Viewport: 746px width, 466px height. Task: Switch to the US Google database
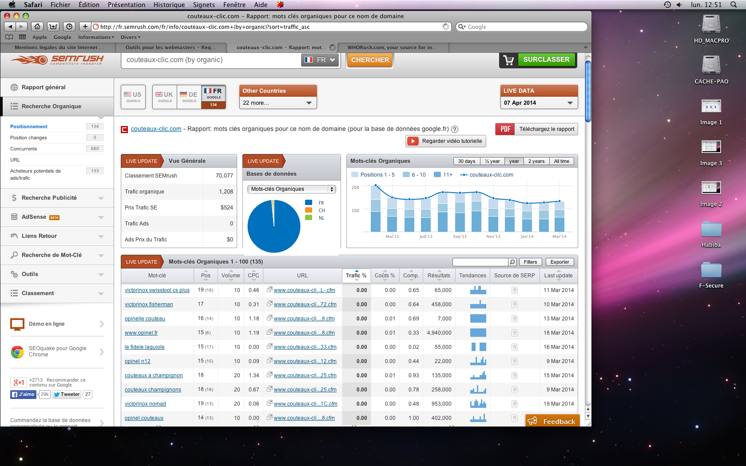click(133, 97)
